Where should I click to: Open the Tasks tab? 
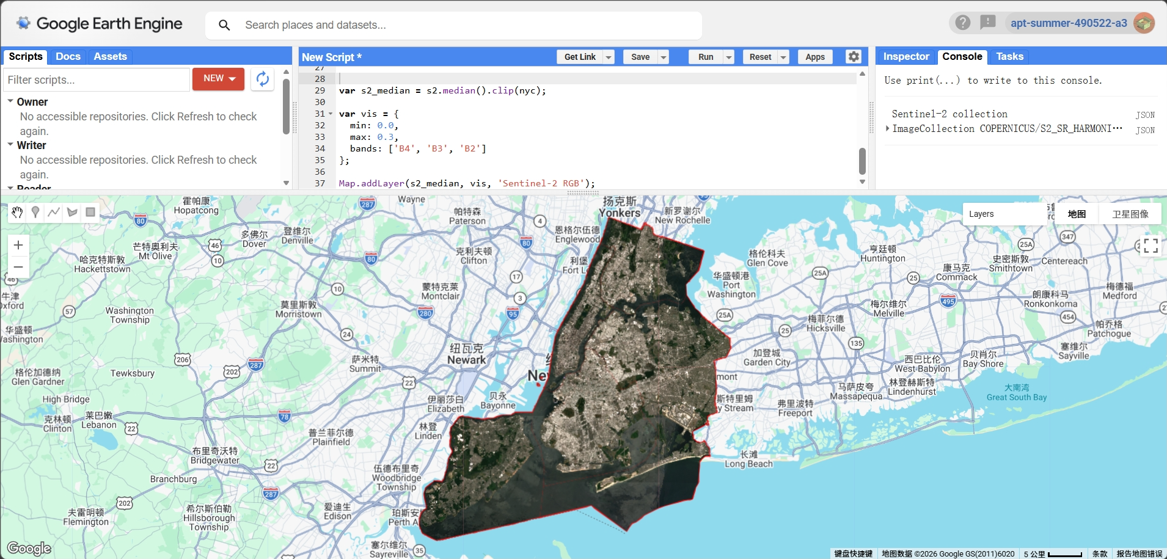click(x=1009, y=56)
